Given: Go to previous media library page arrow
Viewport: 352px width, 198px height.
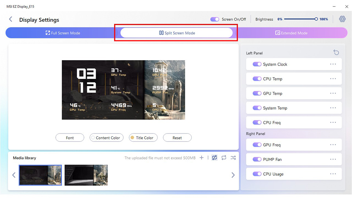Looking at the screenshot, I should (x=14, y=175).
